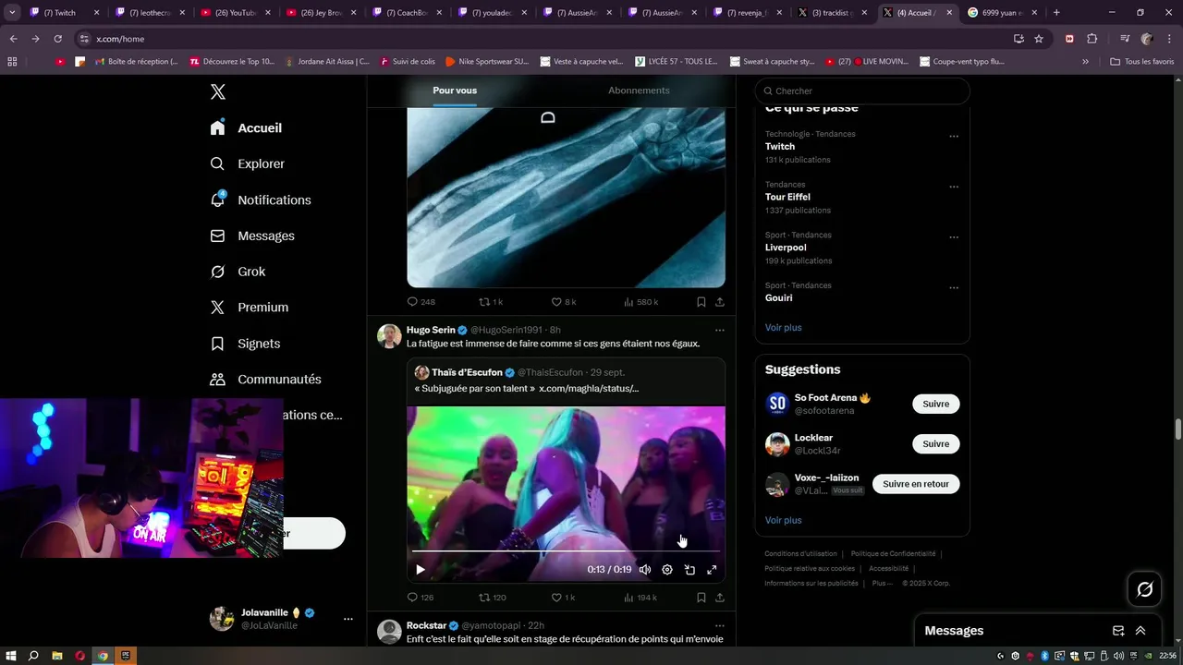Open more options for Liverpool trend
This screenshot has width=1183, height=665.
[954, 237]
